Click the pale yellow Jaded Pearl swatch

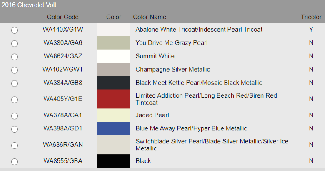tap(114, 115)
